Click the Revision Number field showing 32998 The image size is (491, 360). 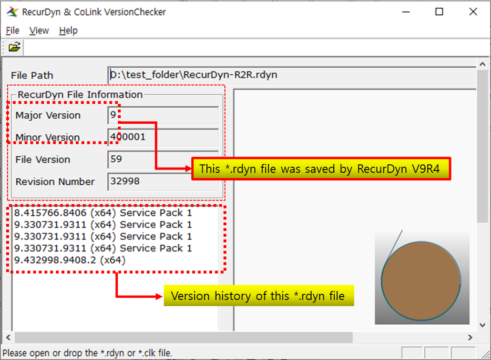click(163, 181)
